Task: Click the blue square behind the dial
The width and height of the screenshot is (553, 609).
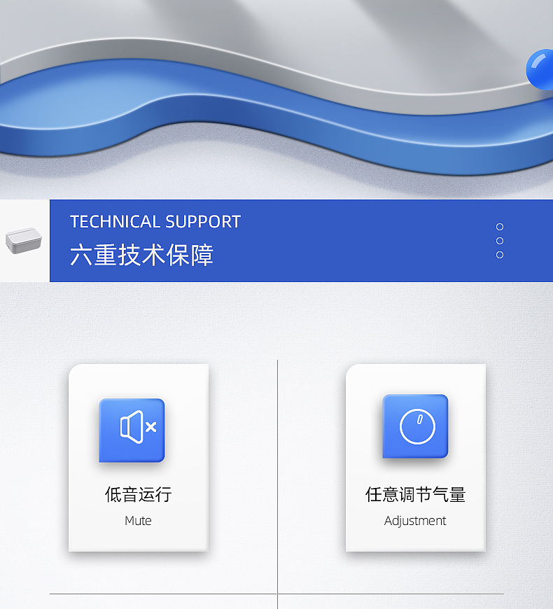Action: [416, 426]
